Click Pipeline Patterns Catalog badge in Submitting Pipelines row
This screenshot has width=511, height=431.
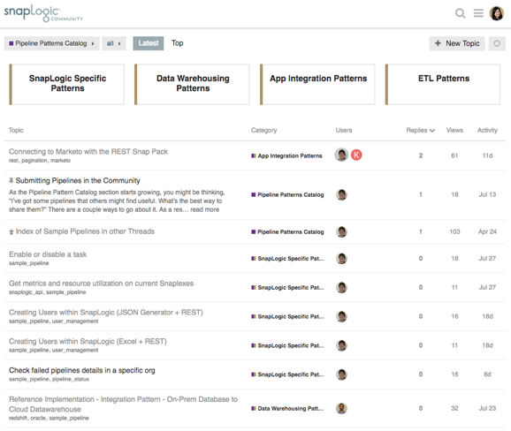tap(287, 194)
